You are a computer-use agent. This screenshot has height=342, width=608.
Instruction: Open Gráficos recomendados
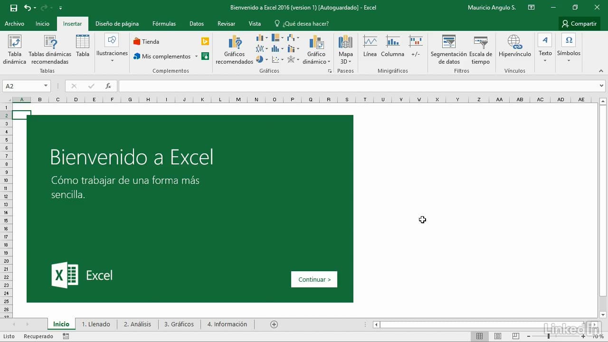tap(235, 49)
